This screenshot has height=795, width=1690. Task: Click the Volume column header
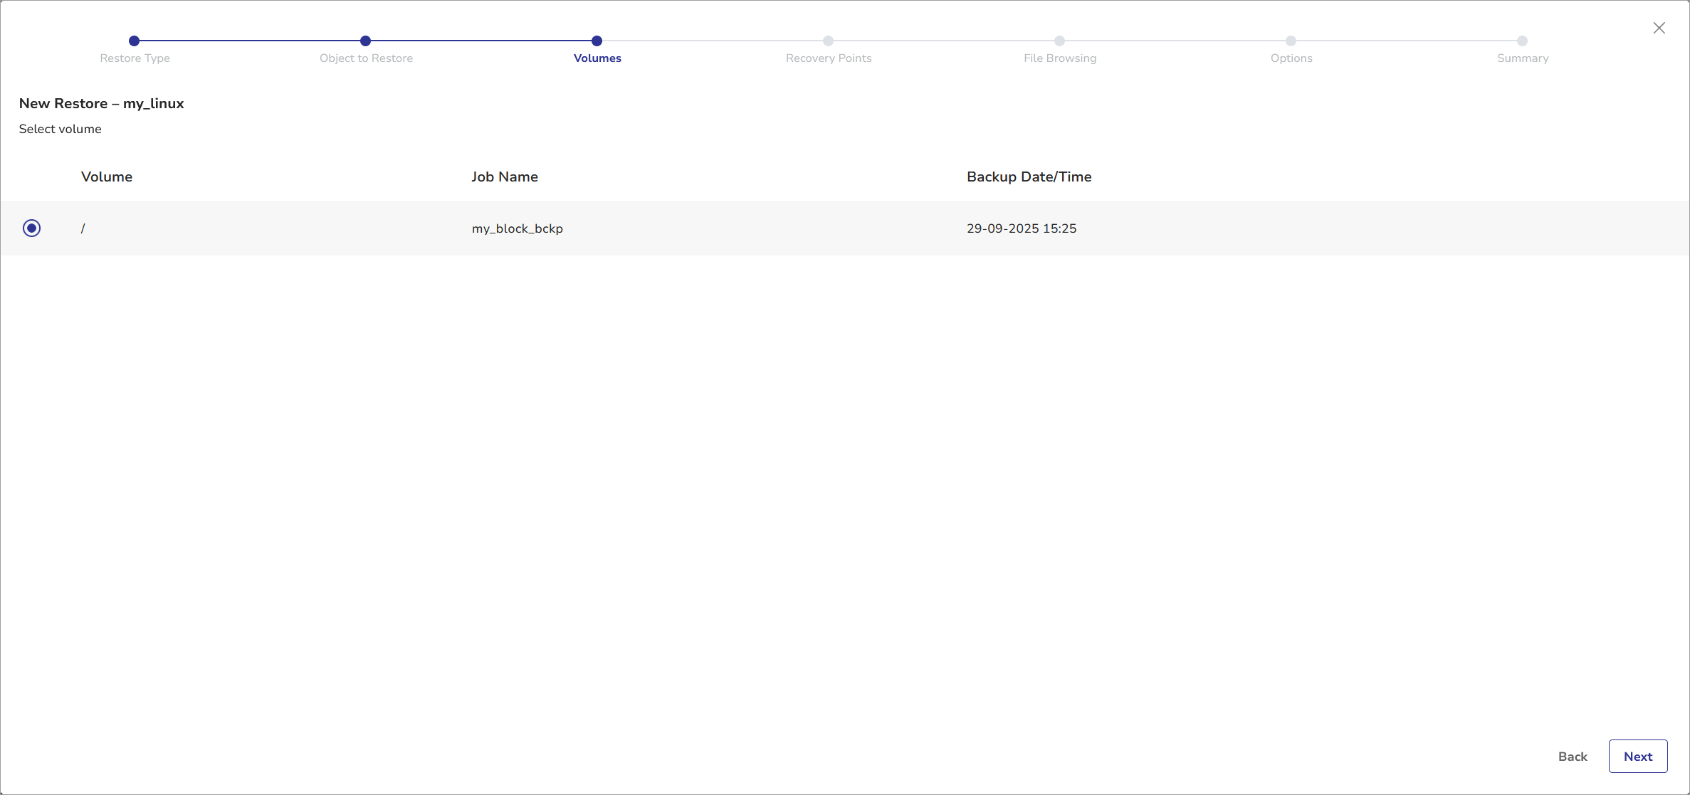pyautogui.click(x=107, y=177)
